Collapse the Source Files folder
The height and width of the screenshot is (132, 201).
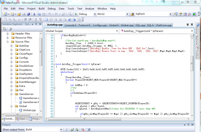click(x=8, y=42)
